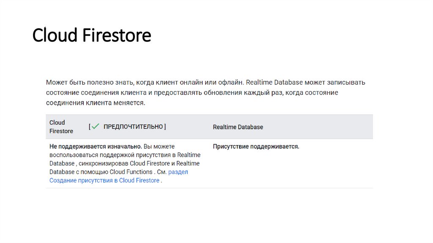Follow the "Создание присутствия в Cloud Firestore" link
Screen dimensions: 433x243
104,180
